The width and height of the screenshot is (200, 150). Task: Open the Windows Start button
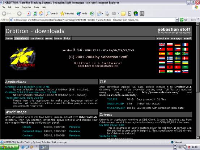[9, 147]
